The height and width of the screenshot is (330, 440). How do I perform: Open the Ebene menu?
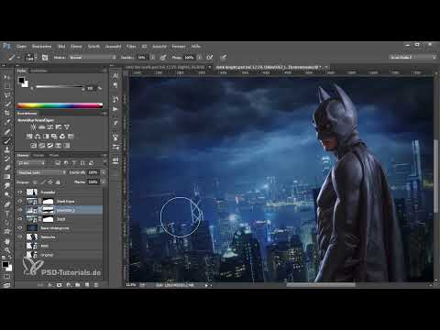(x=76, y=46)
